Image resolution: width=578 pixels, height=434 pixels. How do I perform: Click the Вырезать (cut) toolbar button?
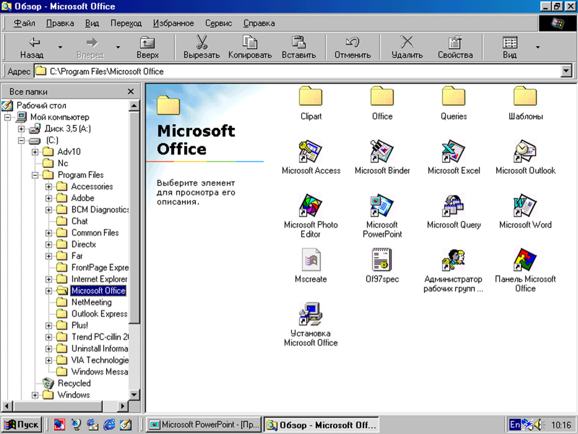202,47
